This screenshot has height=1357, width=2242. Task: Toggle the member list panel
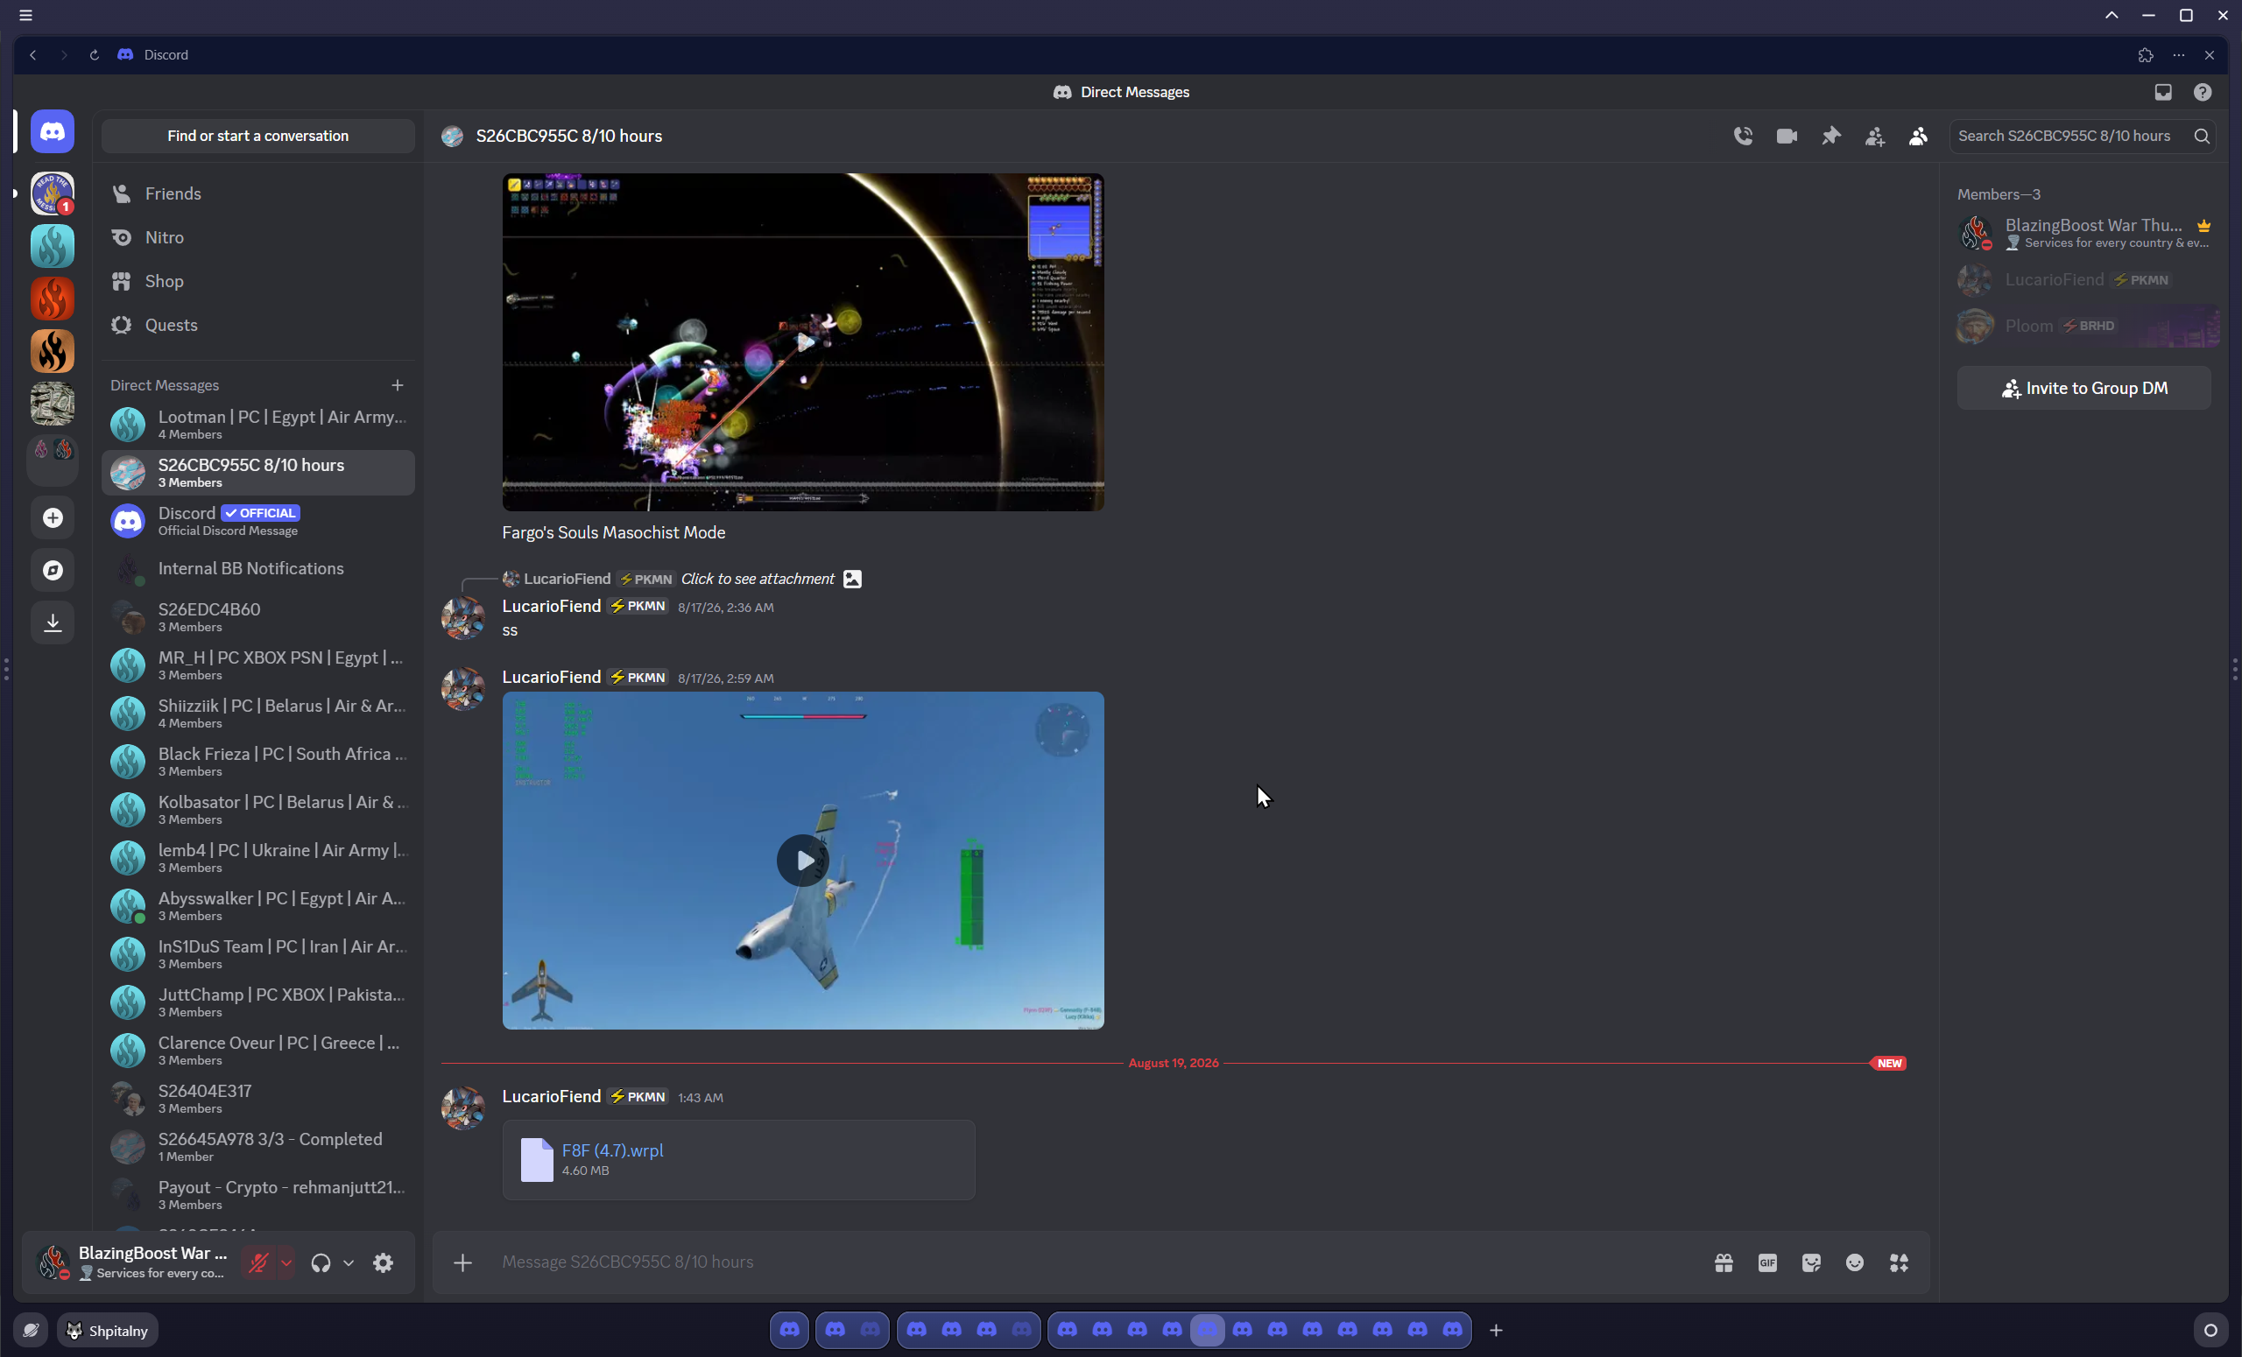click(x=1918, y=136)
